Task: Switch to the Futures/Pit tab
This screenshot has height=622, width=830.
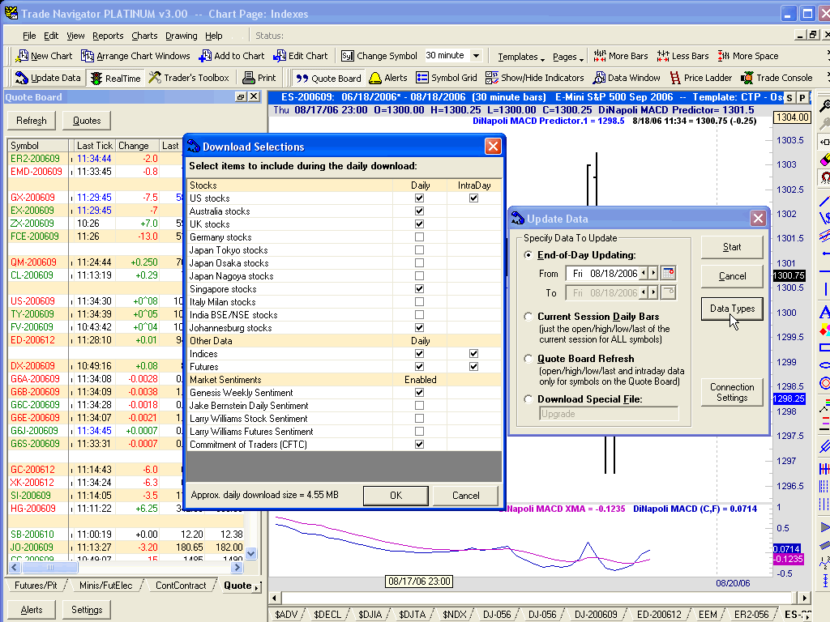Action: [x=36, y=586]
